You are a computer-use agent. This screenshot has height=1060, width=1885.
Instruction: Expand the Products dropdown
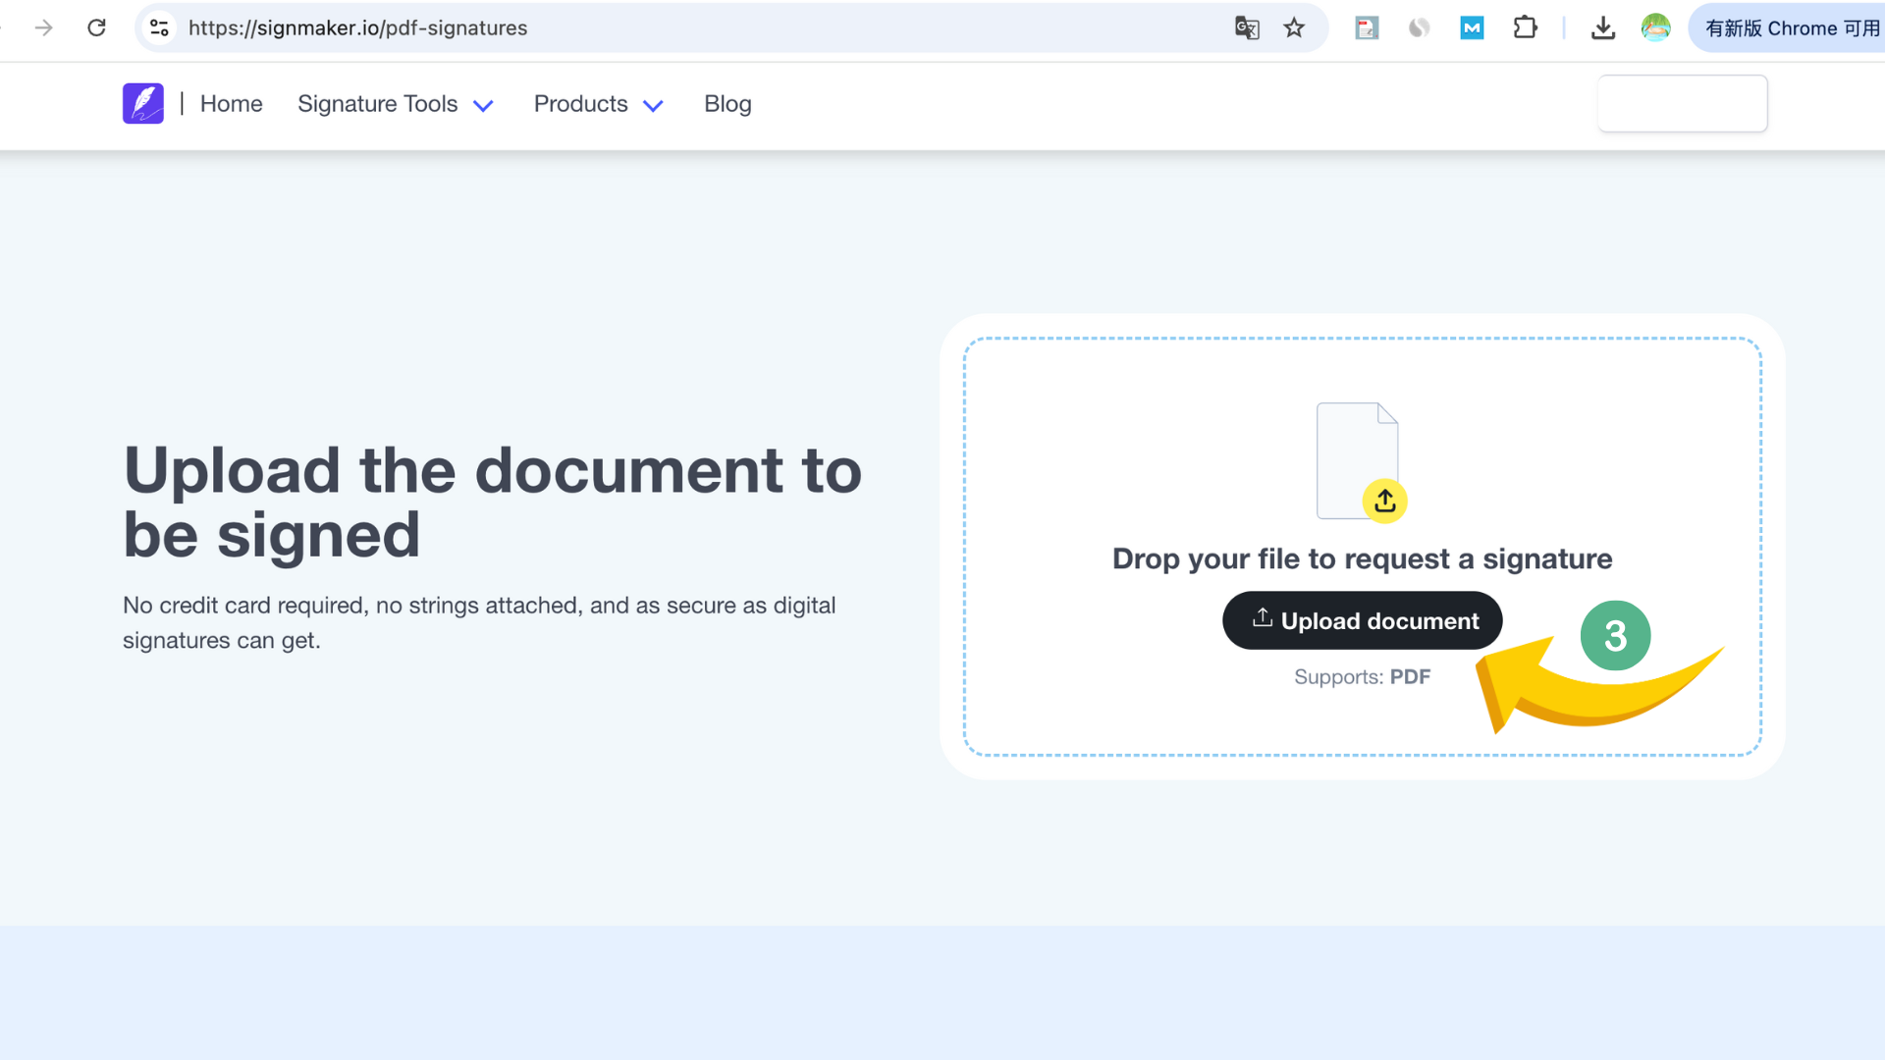click(x=599, y=104)
